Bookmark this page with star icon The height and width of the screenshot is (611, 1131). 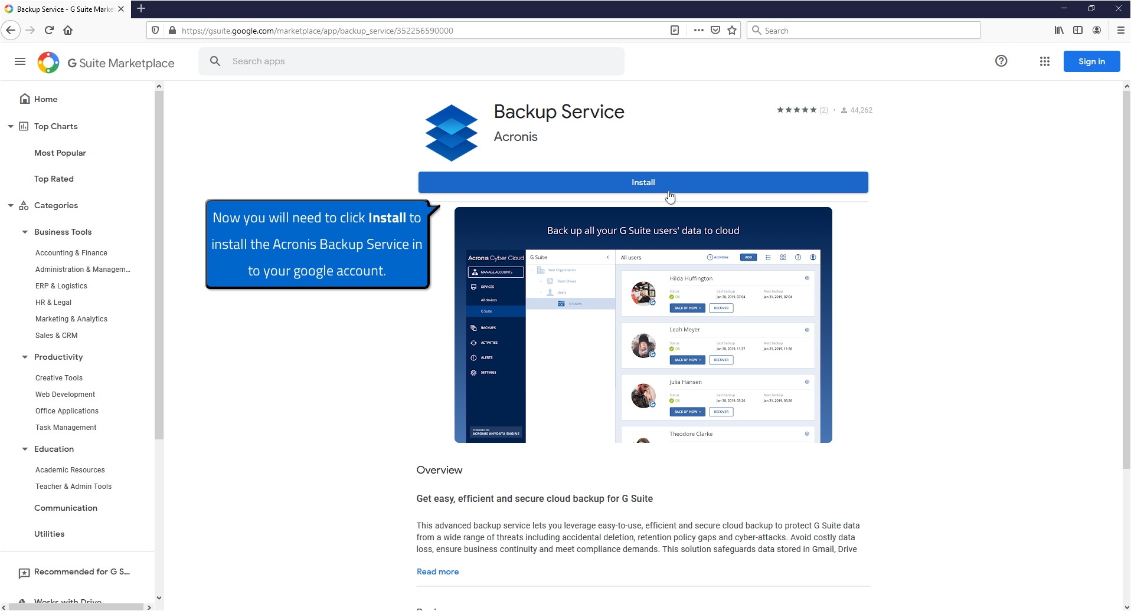tap(732, 31)
